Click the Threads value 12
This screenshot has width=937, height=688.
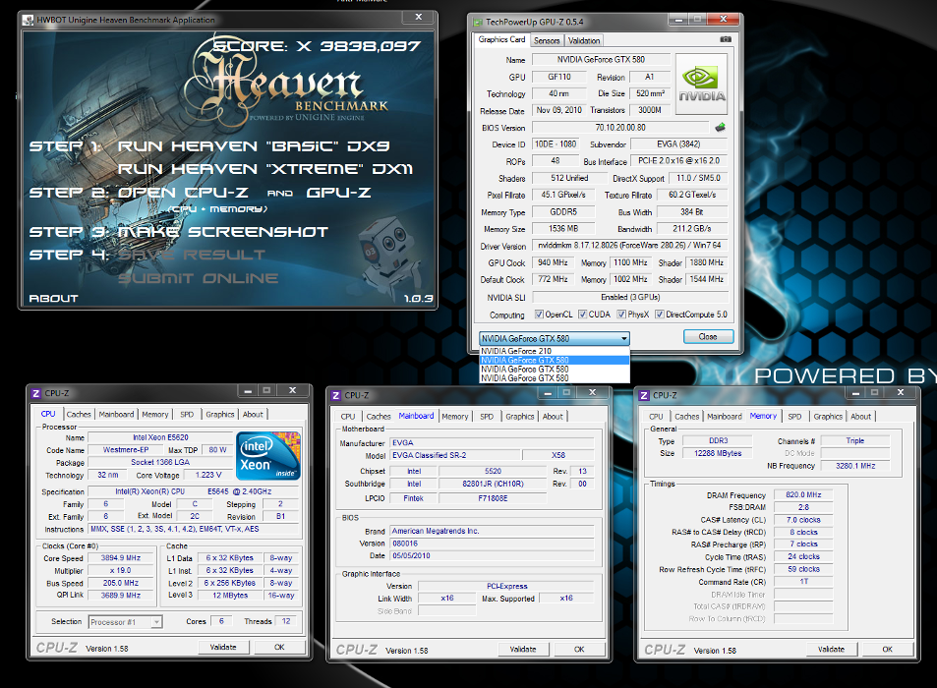[x=286, y=621]
